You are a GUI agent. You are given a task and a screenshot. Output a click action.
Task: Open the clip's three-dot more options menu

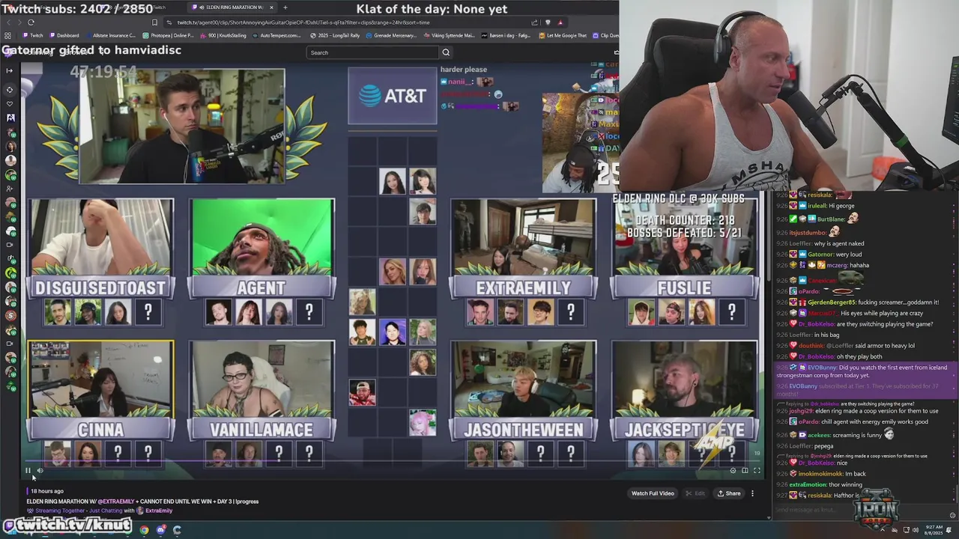point(752,493)
